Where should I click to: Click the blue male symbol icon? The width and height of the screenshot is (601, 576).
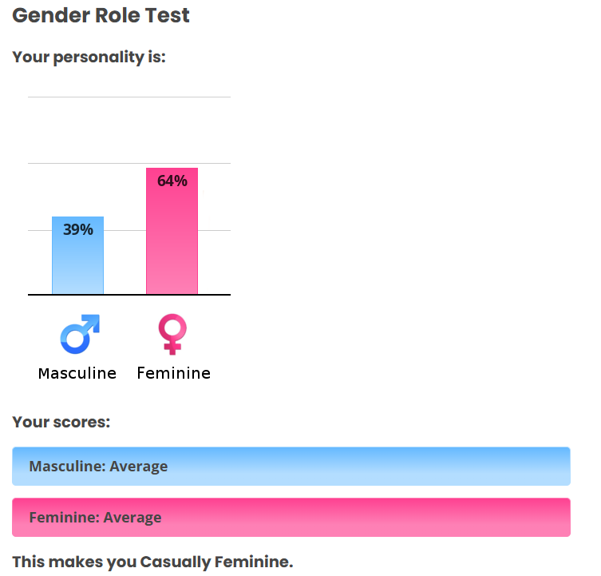click(79, 334)
